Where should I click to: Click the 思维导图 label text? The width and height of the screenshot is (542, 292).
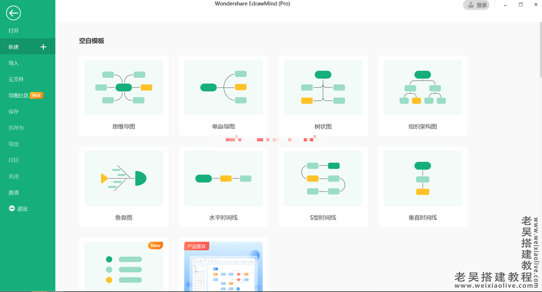(x=124, y=126)
